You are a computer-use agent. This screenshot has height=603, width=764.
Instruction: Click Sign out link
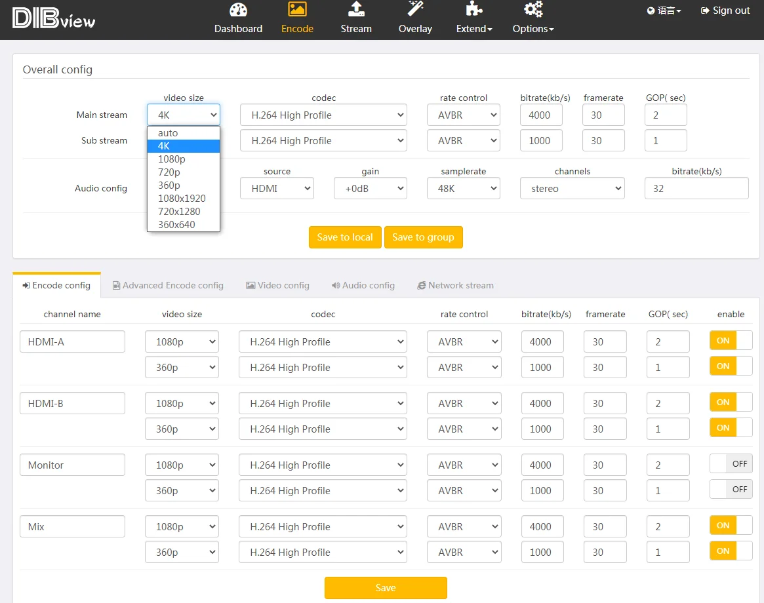pos(725,10)
